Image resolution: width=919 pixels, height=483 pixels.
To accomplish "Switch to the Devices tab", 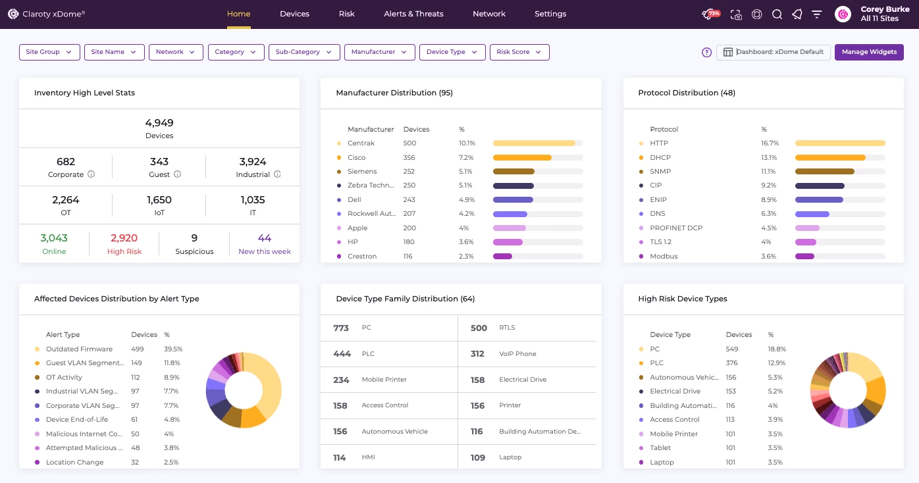I will [294, 14].
